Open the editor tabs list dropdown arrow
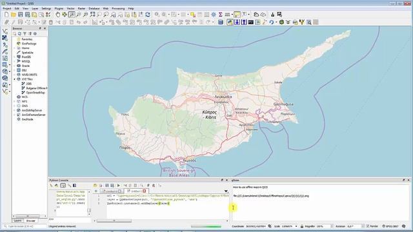413x232 pixels. point(226,191)
